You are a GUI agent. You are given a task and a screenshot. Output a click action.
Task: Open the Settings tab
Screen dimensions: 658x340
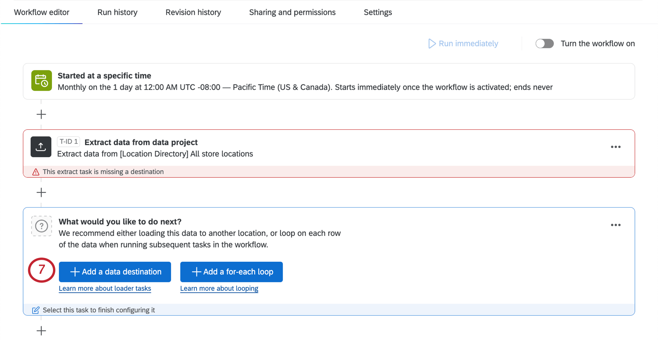click(x=378, y=12)
